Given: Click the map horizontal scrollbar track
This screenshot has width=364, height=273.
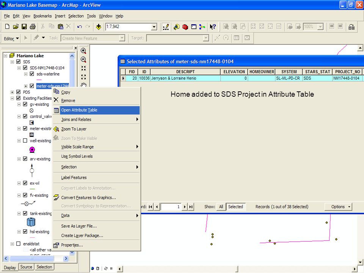Looking at the screenshot, I should click(237, 269).
